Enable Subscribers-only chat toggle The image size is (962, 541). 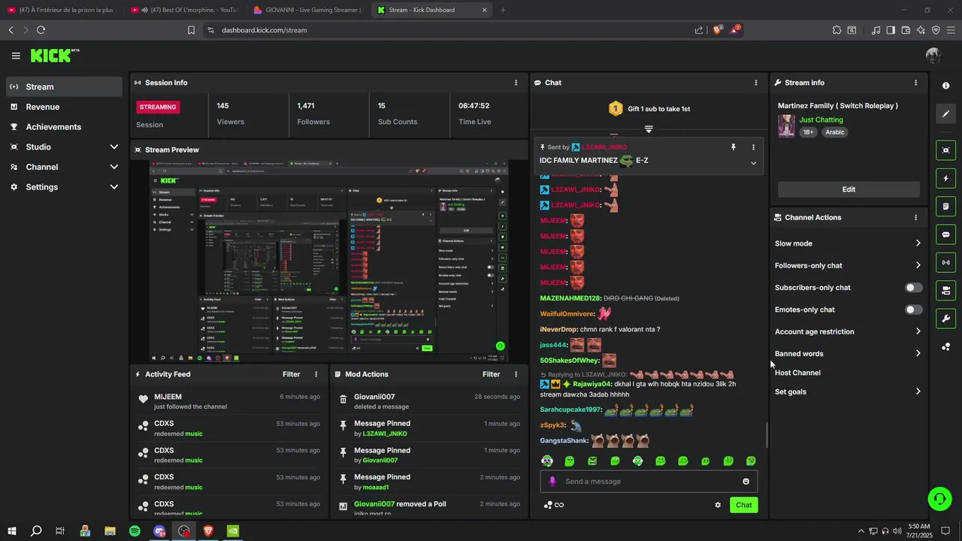pos(914,288)
